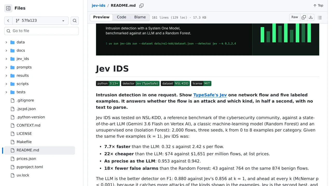Expand the prompts folder chevron
Viewport: 332px width, 186px height.
click(6, 67)
